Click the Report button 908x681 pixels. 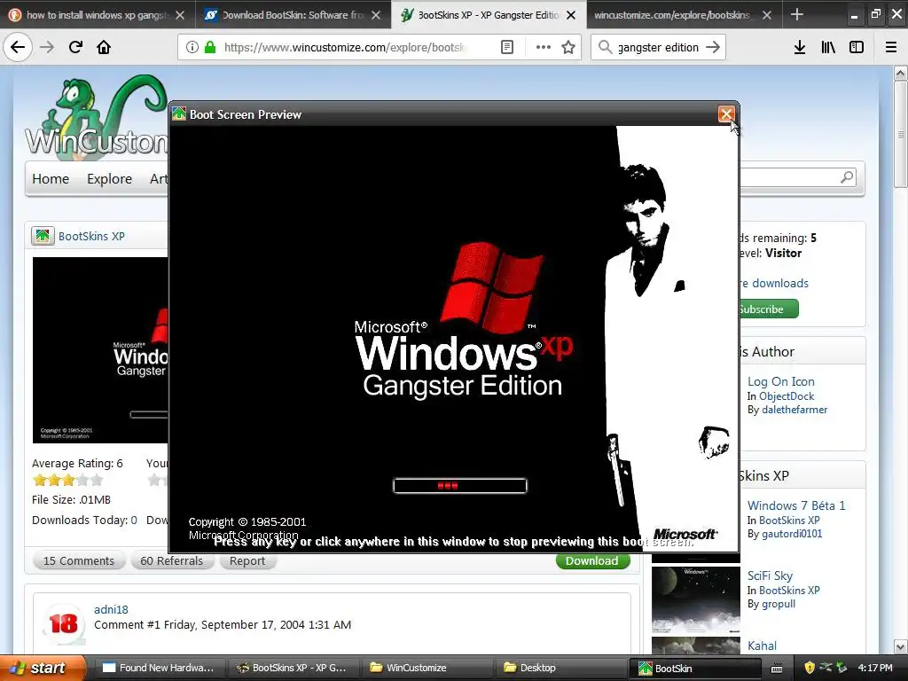(x=247, y=560)
